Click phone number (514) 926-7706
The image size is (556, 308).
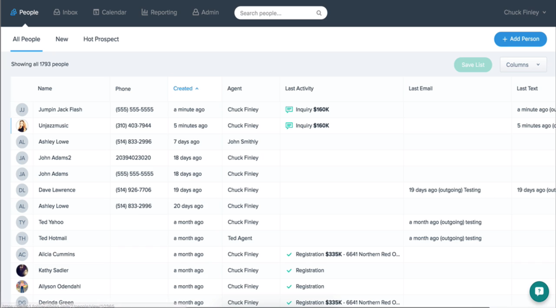134,190
